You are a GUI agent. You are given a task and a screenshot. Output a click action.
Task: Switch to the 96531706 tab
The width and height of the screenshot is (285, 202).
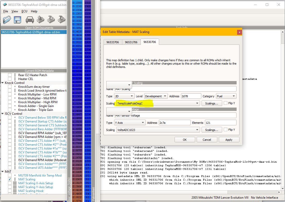coord(131,42)
